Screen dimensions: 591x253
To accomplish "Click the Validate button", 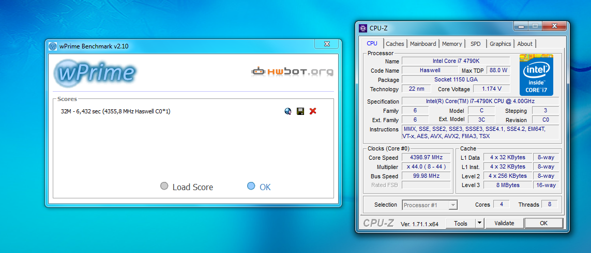I will coord(504,223).
